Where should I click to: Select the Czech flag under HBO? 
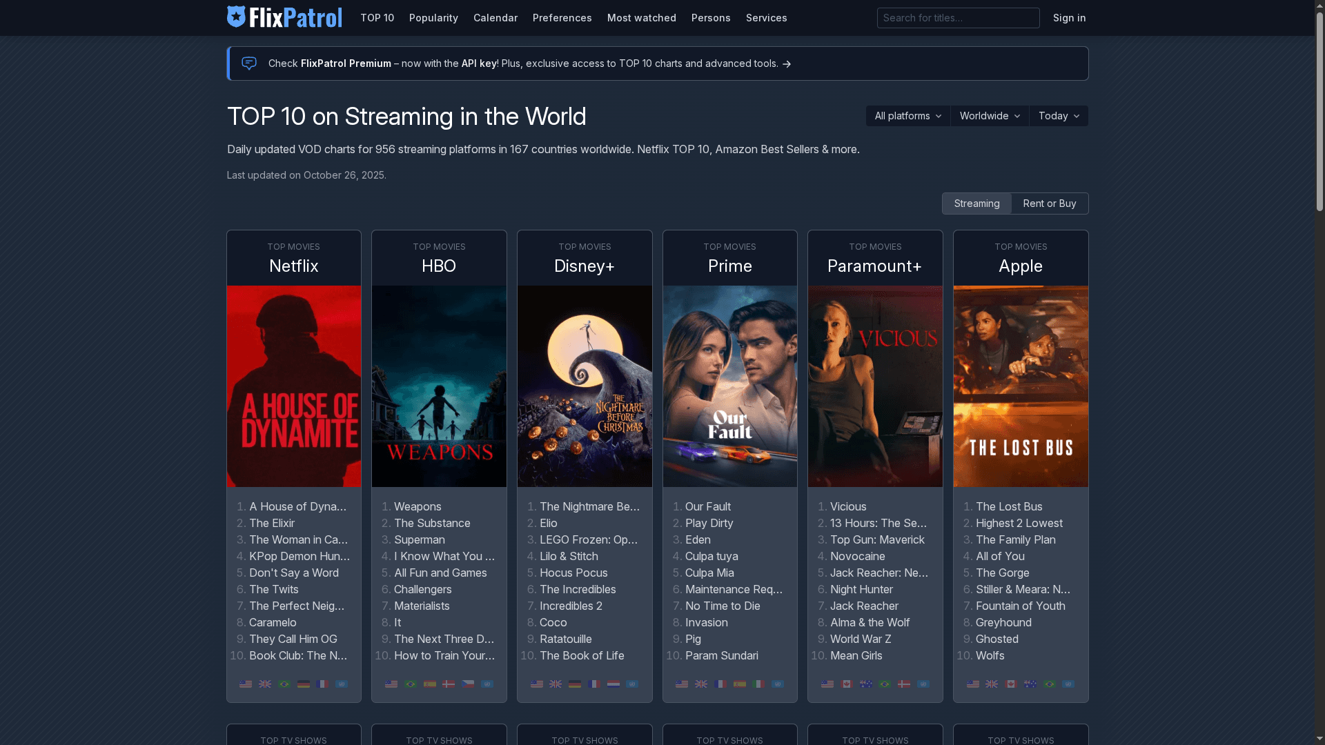pyautogui.click(x=468, y=684)
